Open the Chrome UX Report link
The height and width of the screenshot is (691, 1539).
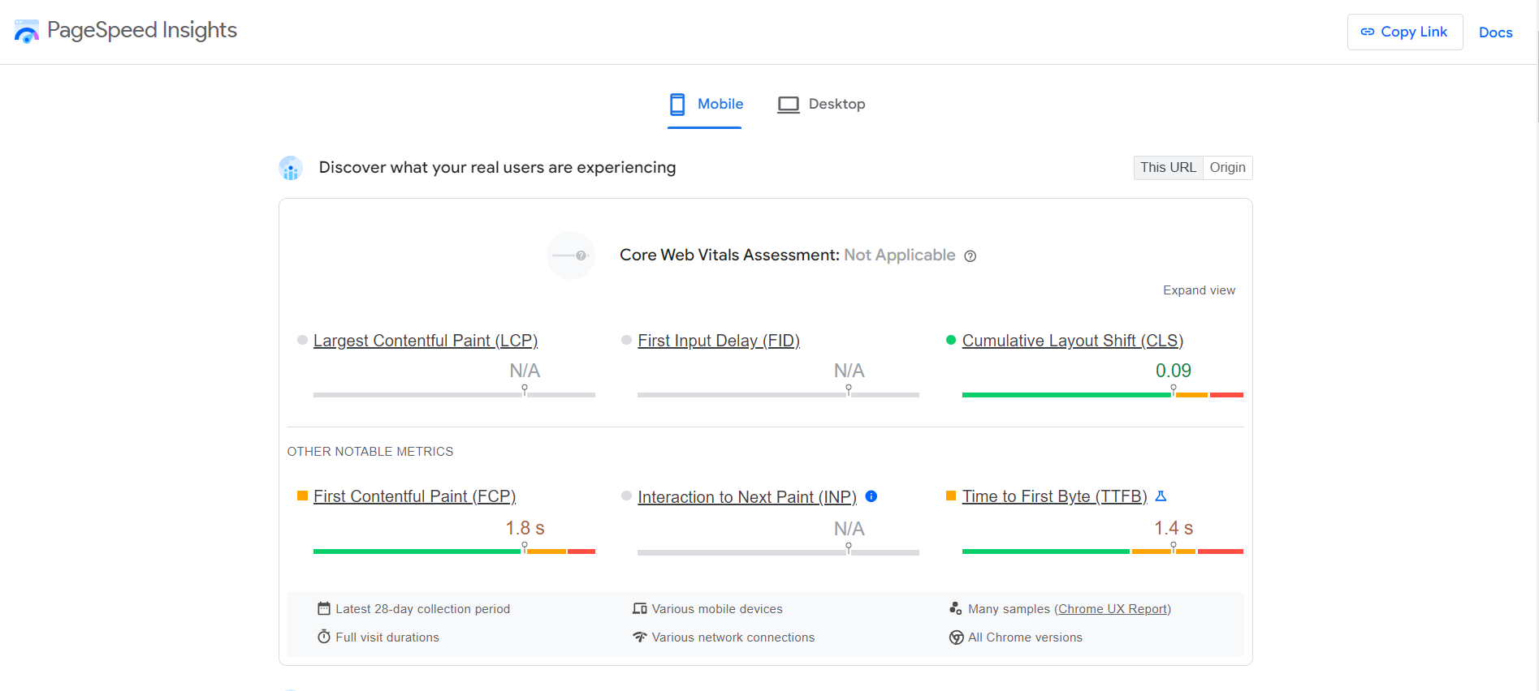[1113, 609]
